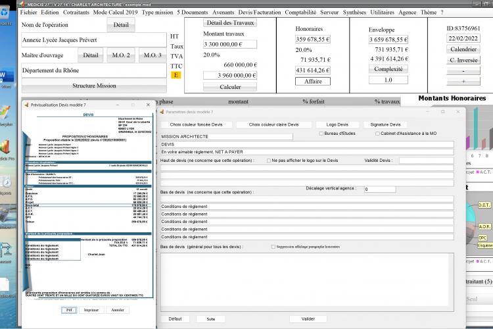Open the Synthèses menu
493x329 pixels.
(x=354, y=13)
